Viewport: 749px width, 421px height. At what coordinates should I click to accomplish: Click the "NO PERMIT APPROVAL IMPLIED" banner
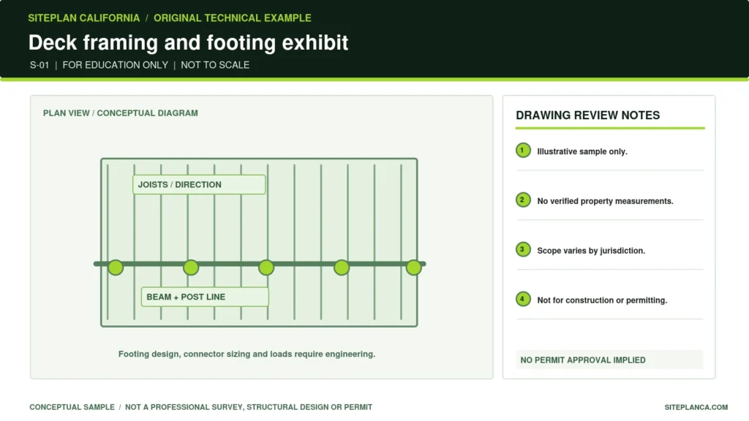609,360
